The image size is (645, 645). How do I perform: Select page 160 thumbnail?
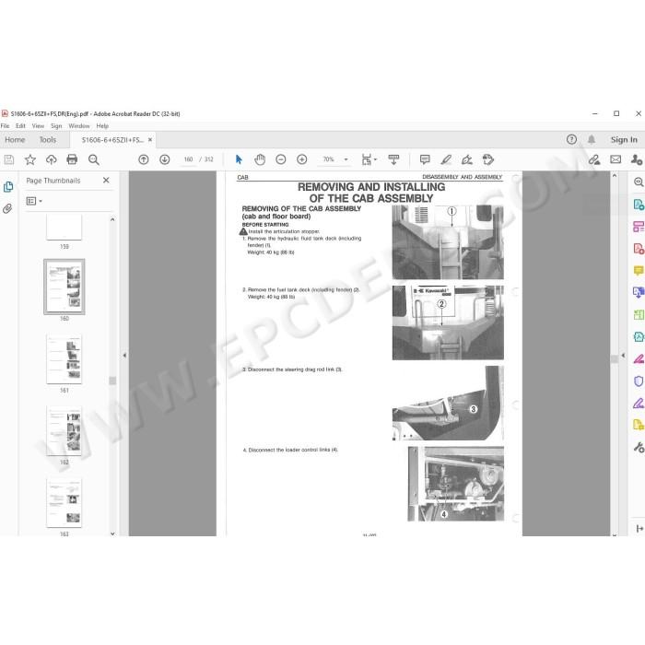point(64,287)
